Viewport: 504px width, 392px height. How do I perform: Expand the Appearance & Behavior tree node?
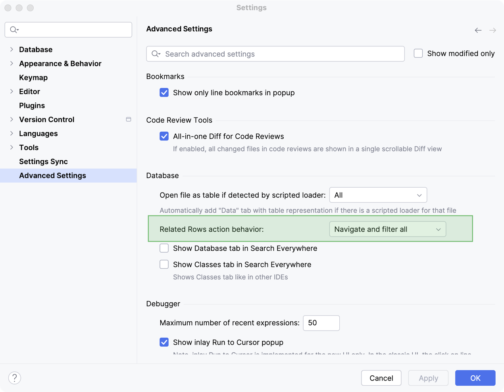coord(12,63)
